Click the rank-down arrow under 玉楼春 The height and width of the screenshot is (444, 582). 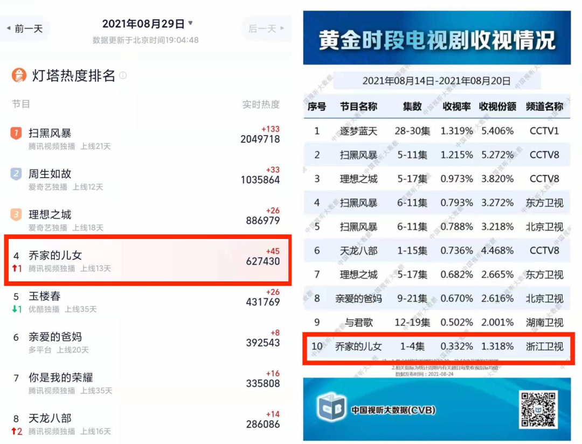[17, 309]
